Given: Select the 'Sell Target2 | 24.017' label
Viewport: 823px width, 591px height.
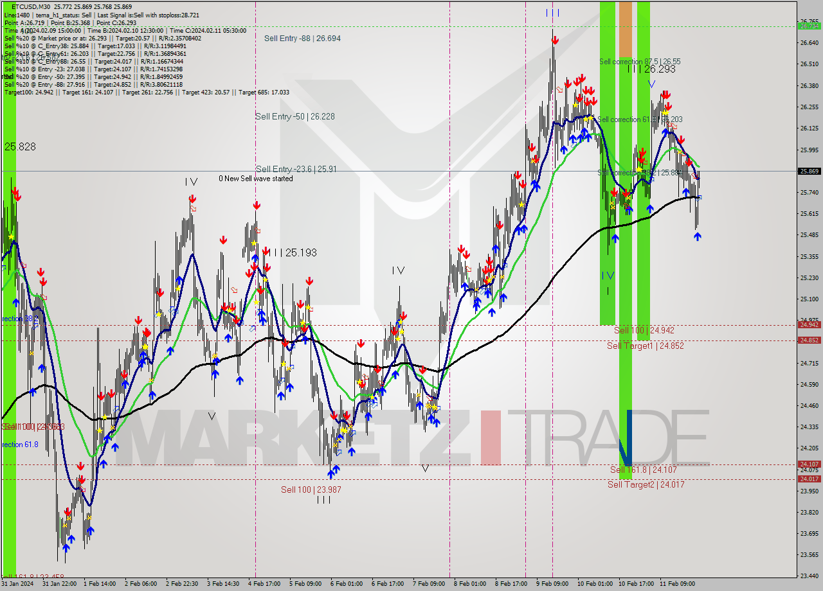Looking at the screenshot, I should [x=646, y=485].
